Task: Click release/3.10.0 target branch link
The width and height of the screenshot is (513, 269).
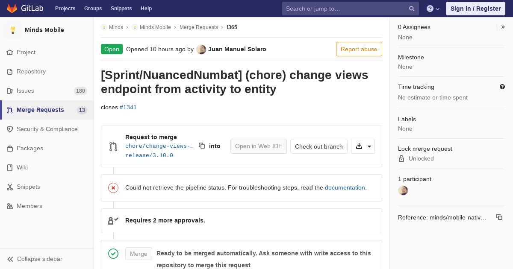Action: (x=149, y=155)
